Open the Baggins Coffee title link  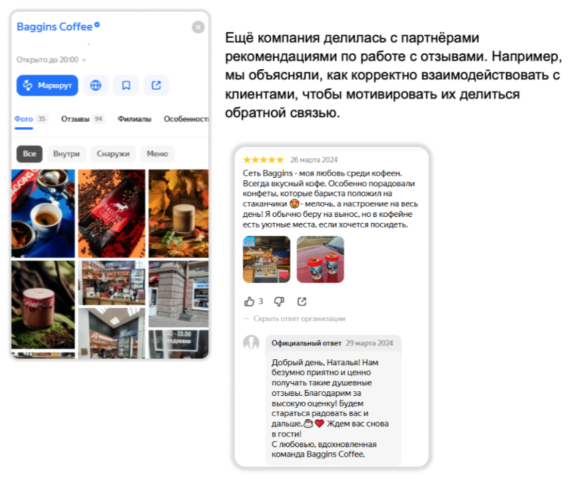[55, 27]
